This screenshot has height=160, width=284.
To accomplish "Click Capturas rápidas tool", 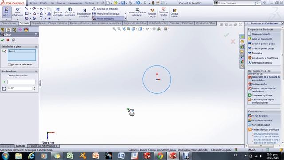I will point(163,12).
